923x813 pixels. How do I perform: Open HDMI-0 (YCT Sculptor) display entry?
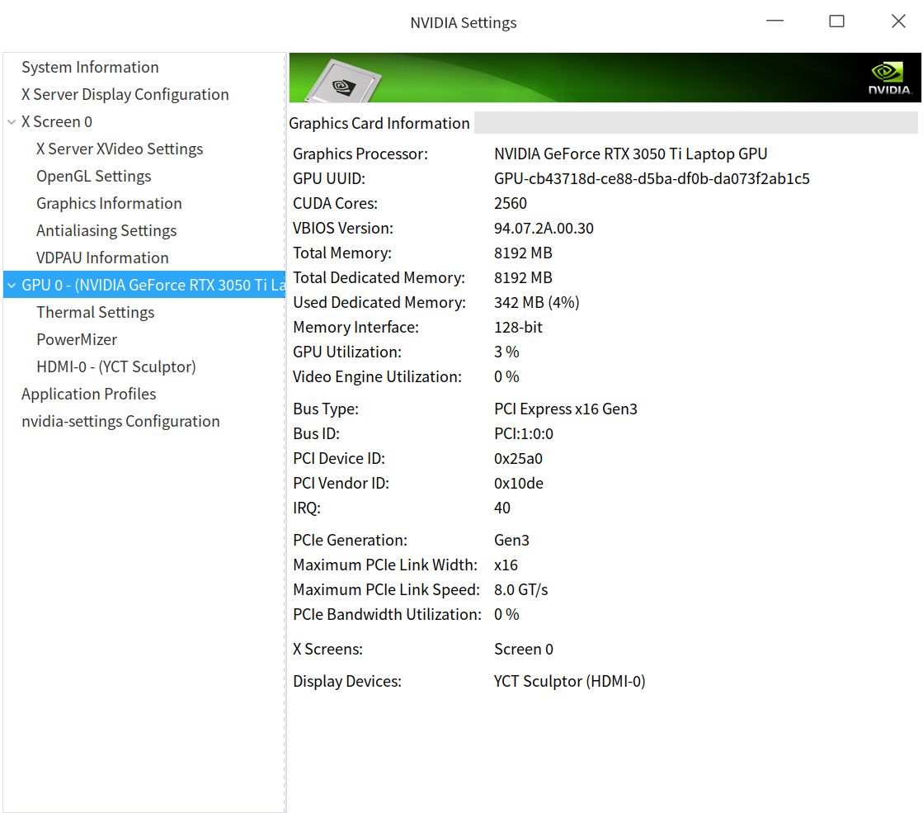click(115, 367)
